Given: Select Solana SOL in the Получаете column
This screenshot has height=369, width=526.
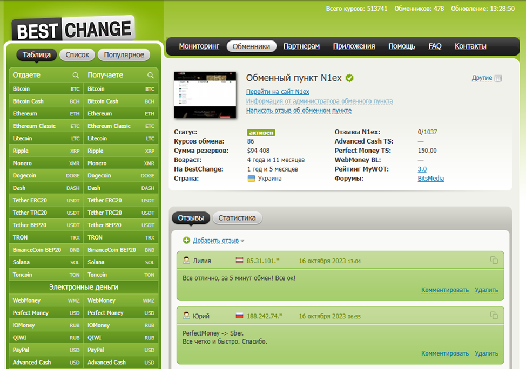Looking at the screenshot, I should [x=121, y=262].
